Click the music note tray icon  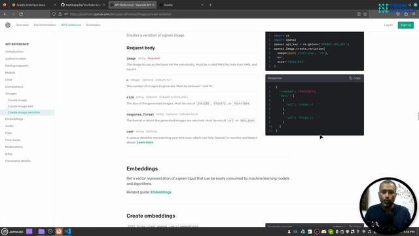[369, 231]
